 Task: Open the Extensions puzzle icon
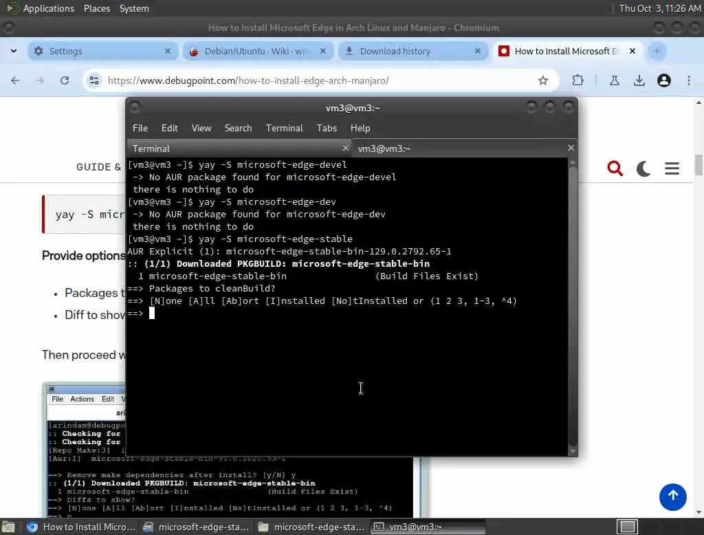point(577,80)
